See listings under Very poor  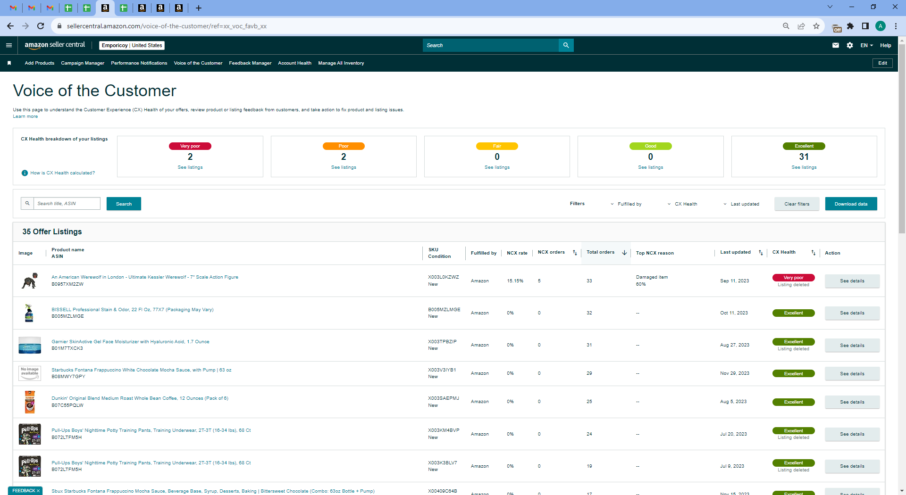[190, 167]
